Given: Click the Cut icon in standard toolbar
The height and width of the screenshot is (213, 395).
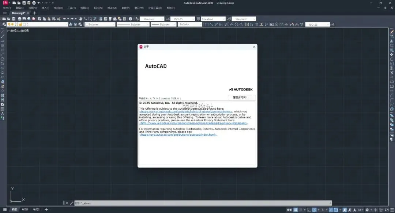Looking at the screenshot, I should click(x=39, y=19).
